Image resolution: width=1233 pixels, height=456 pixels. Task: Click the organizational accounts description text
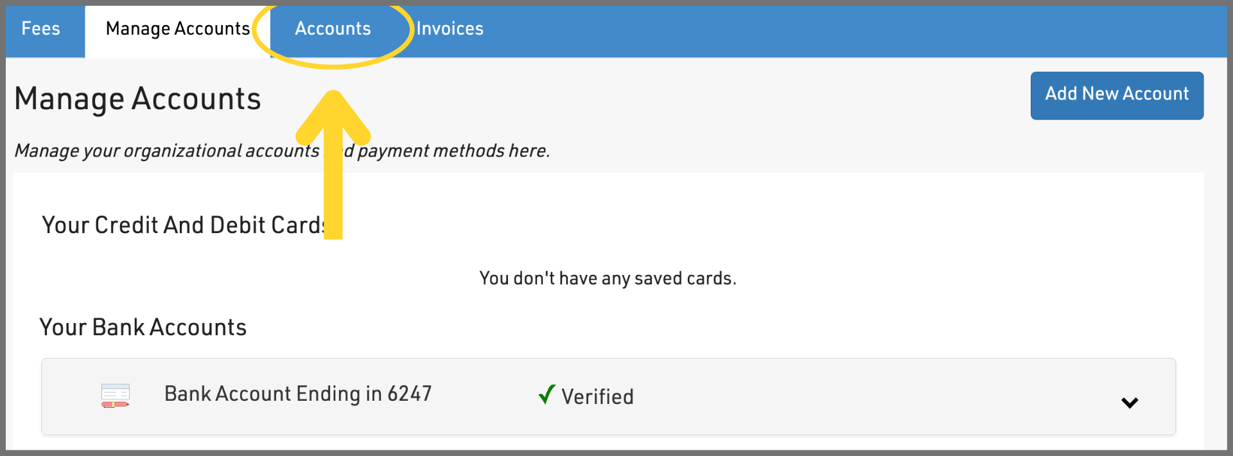(167, 151)
